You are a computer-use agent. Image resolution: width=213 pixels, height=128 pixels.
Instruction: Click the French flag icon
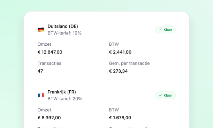[41, 95]
